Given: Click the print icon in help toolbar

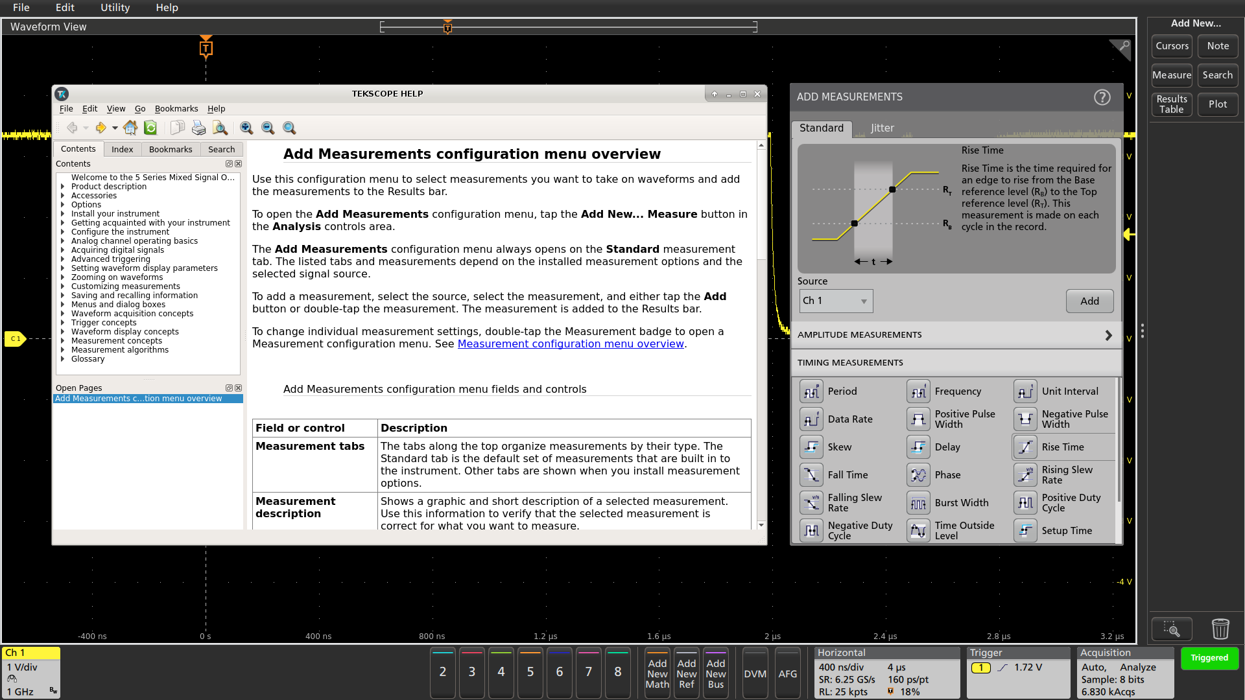Looking at the screenshot, I should 198,128.
